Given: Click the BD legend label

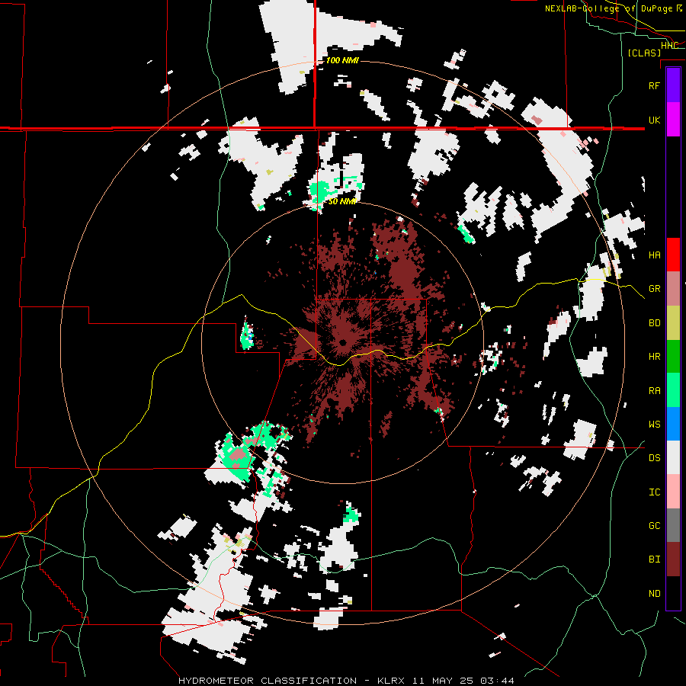Looking at the screenshot, I should [654, 323].
